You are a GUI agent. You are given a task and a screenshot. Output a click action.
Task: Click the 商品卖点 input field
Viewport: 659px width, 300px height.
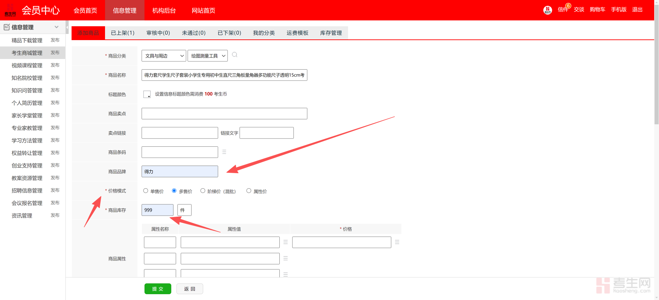[224, 113]
